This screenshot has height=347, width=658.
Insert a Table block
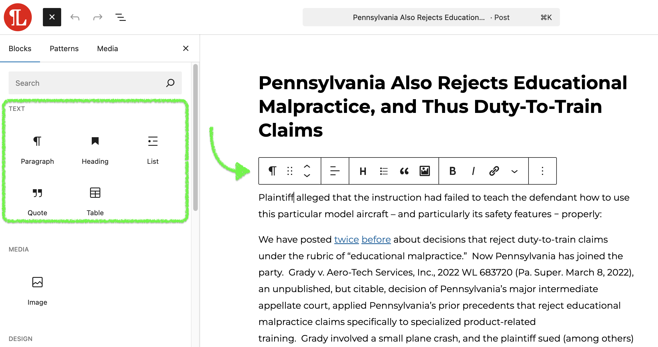[x=95, y=202]
